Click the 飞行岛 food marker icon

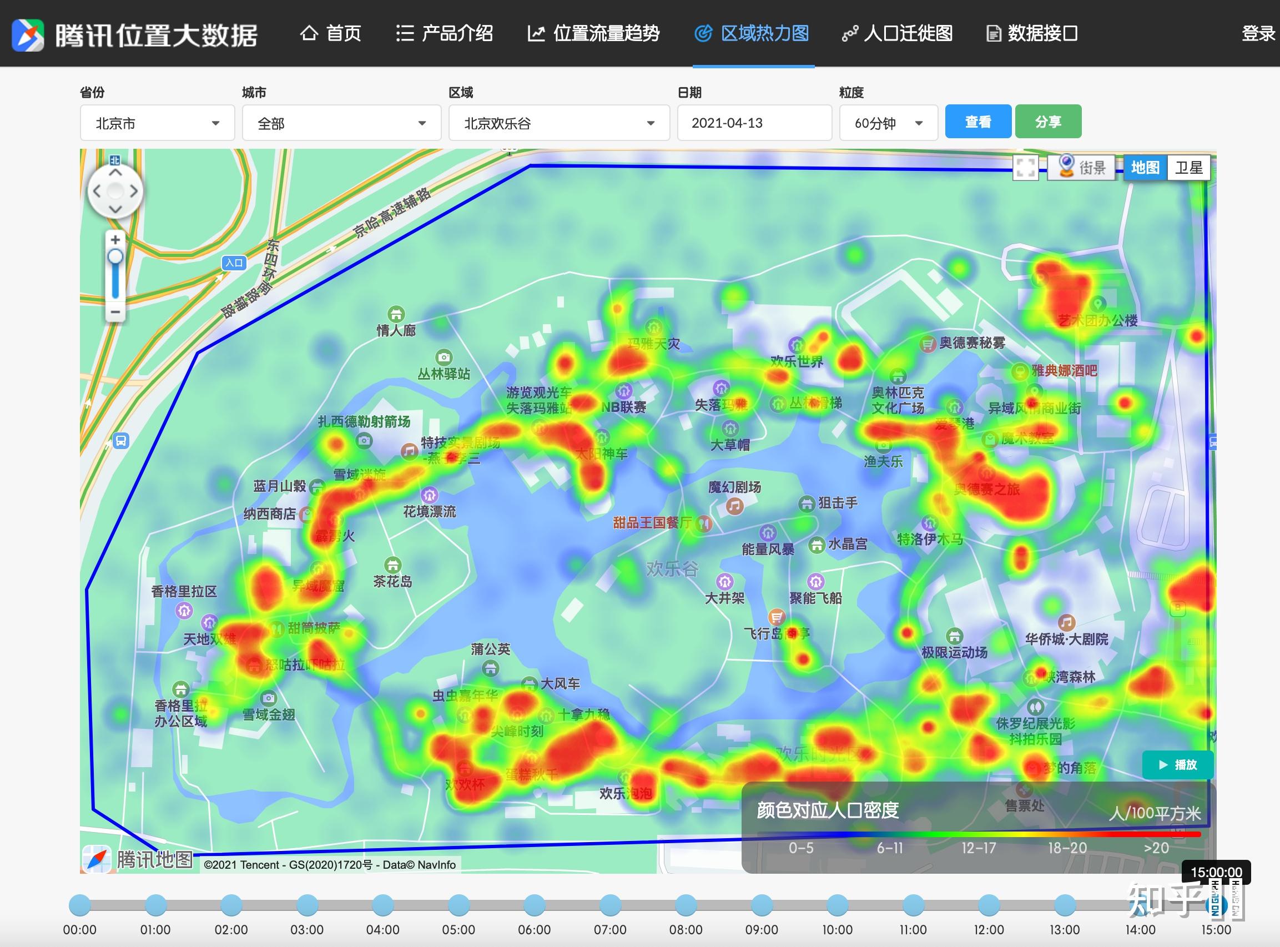(777, 617)
